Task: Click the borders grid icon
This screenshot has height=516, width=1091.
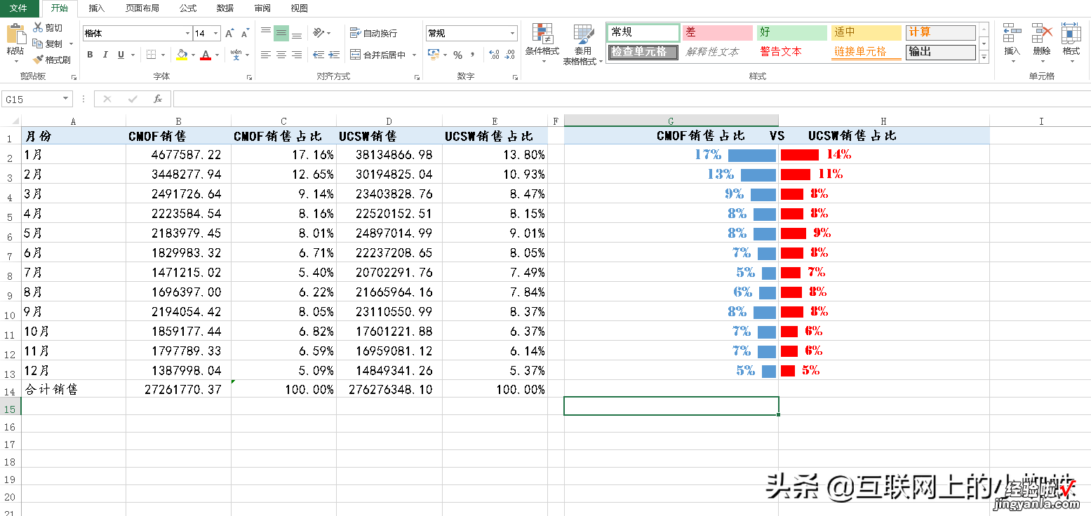Action: (152, 55)
